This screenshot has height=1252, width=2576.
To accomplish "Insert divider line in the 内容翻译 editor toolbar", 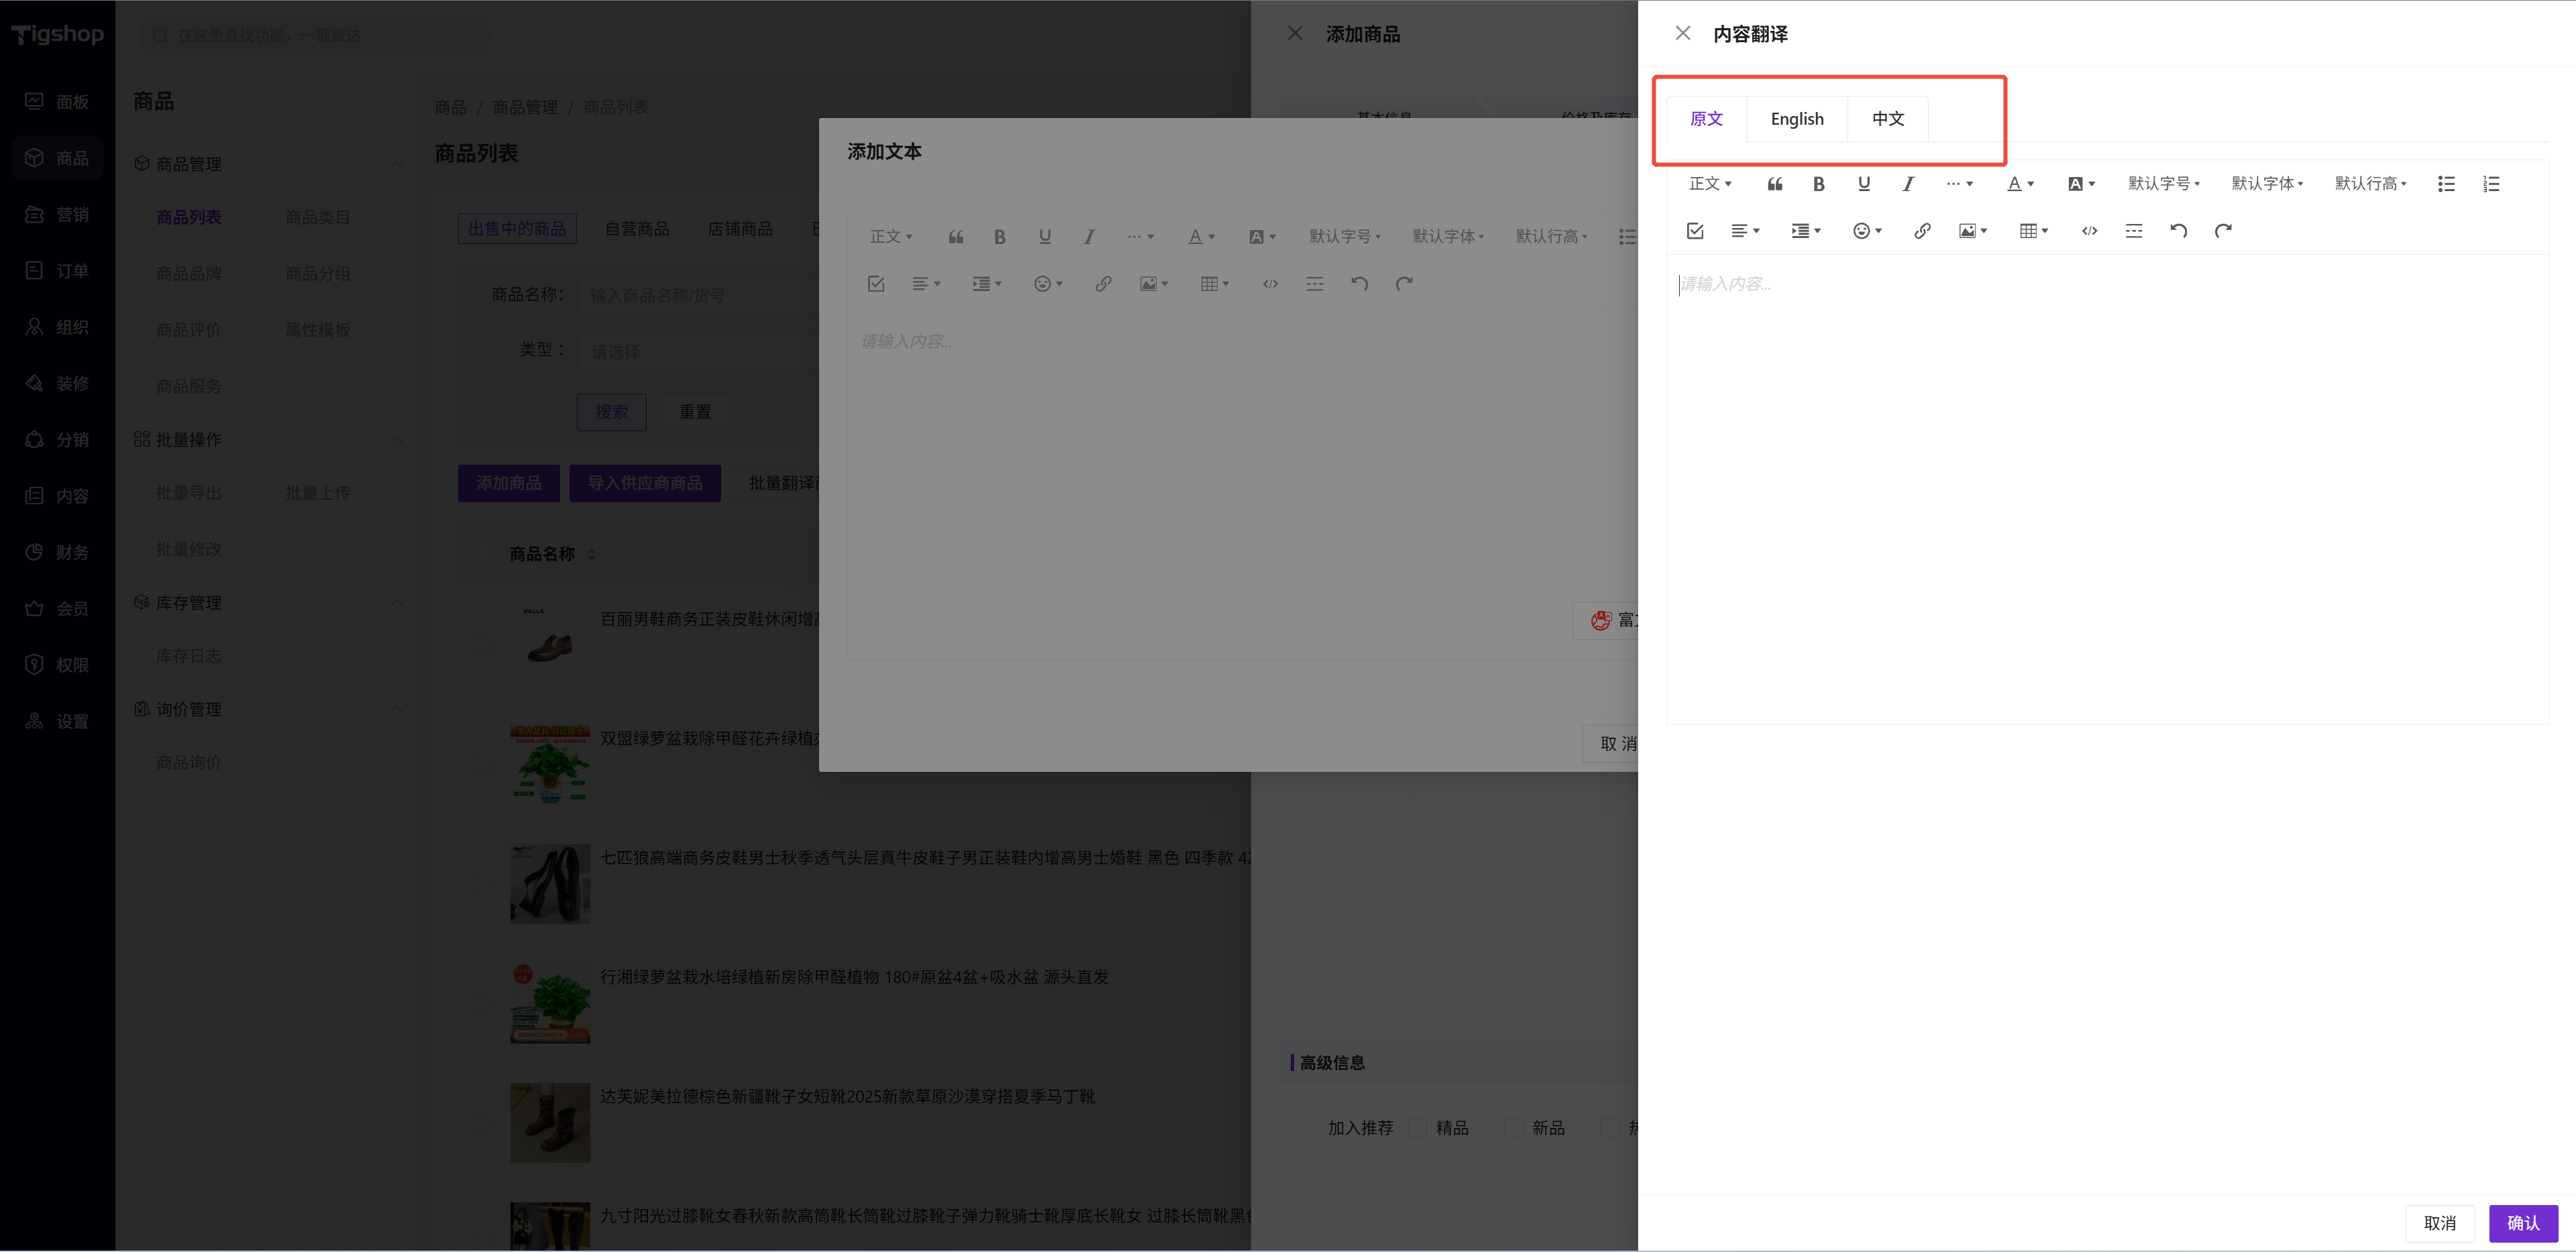I will (x=2133, y=231).
